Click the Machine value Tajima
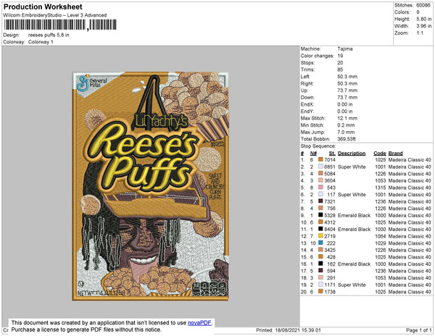This screenshot has width=435, height=336. (x=345, y=49)
